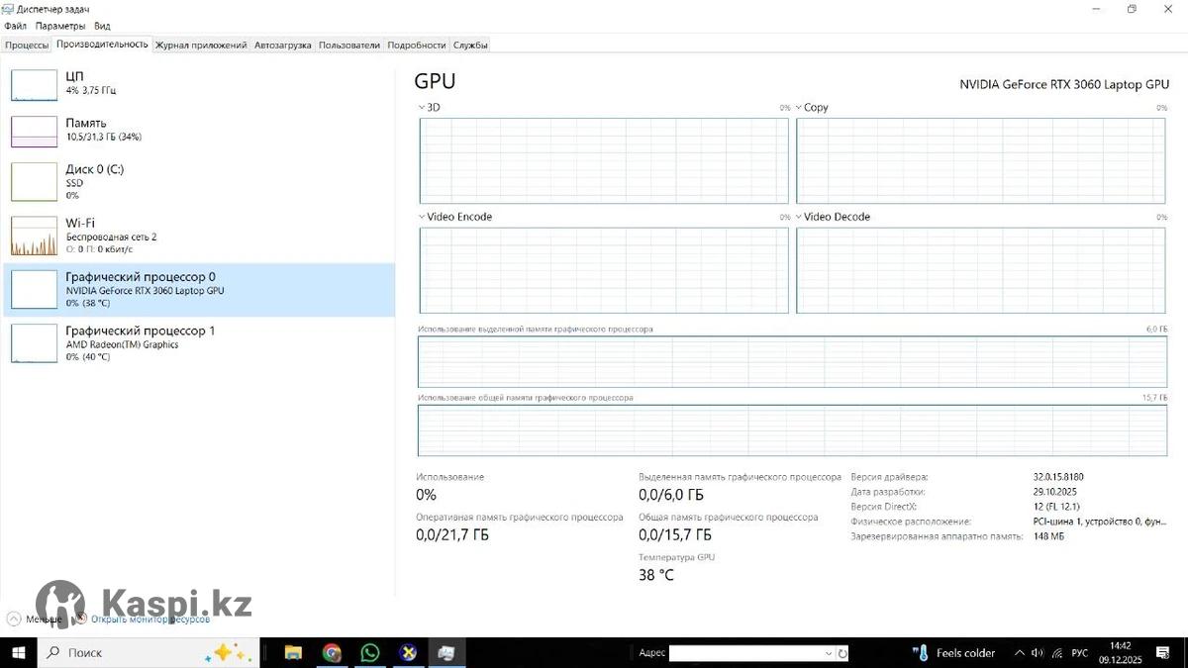This screenshot has height=668, width=1188.
Task: Expand the Video Decode graph dropdown
Action: click(799, 217)
